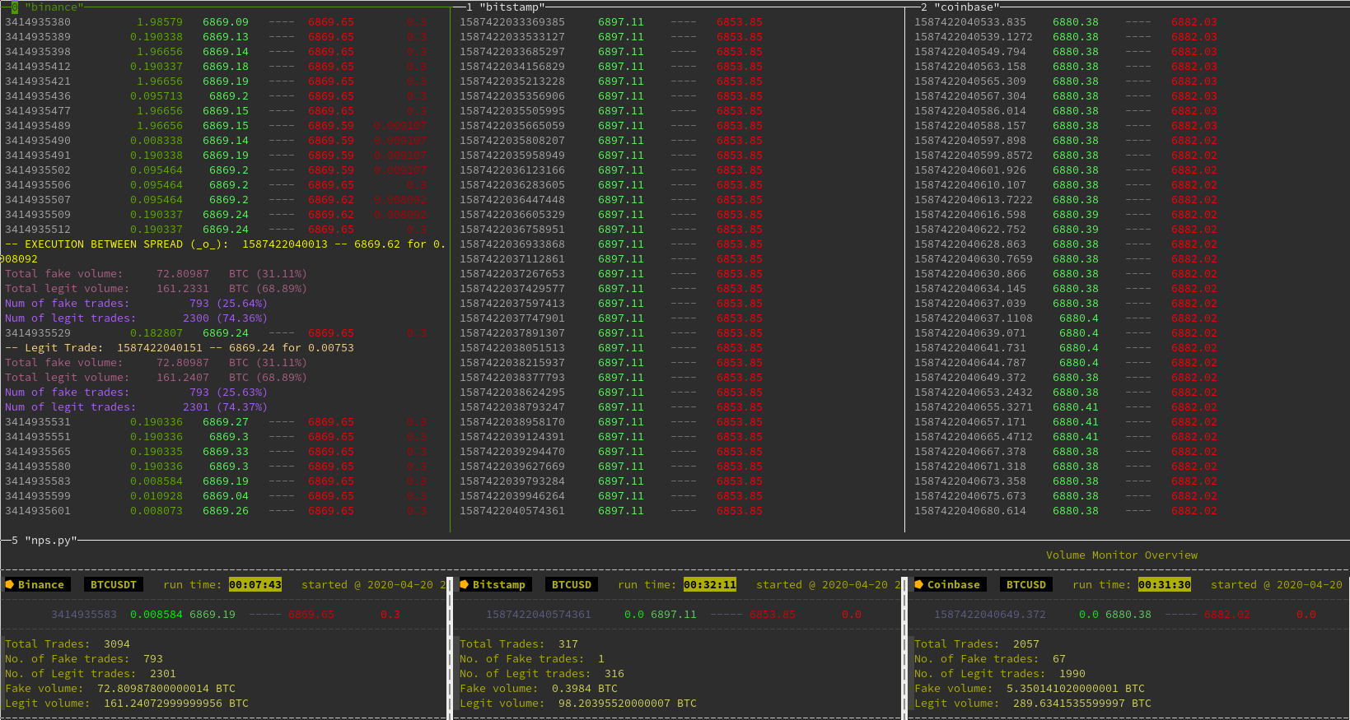Click Binance Legit volume 161.24072999999956 BTC

point(127,704)
